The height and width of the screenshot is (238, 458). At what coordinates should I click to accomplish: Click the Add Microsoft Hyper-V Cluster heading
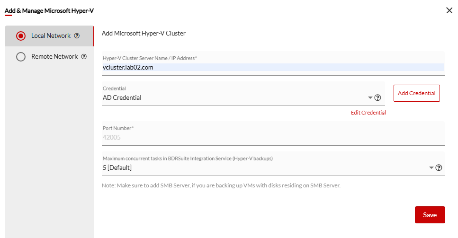point(144,34)
